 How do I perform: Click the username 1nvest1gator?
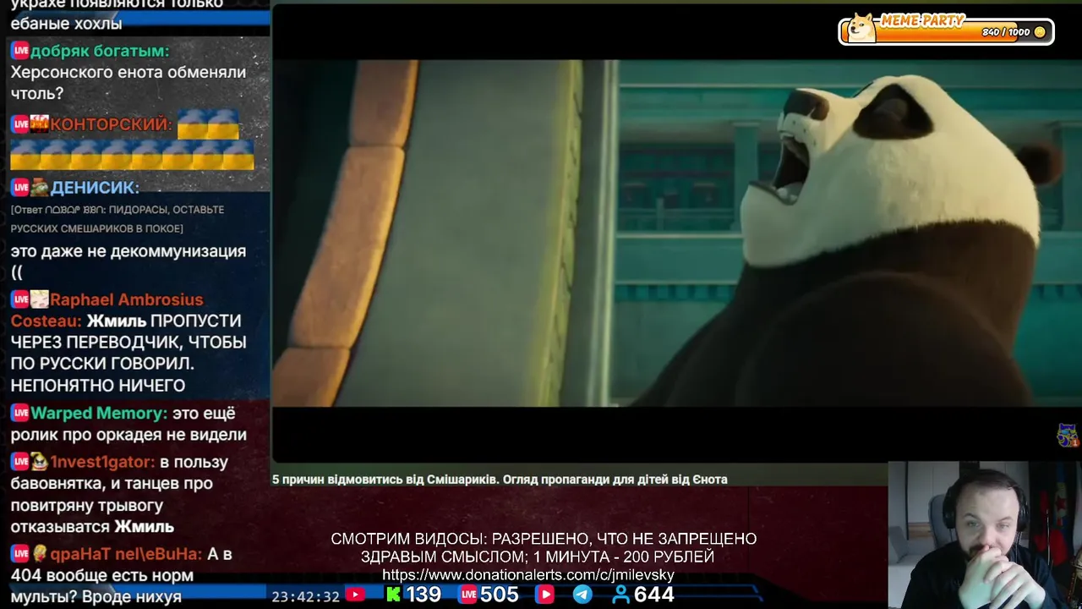point(101,462)
